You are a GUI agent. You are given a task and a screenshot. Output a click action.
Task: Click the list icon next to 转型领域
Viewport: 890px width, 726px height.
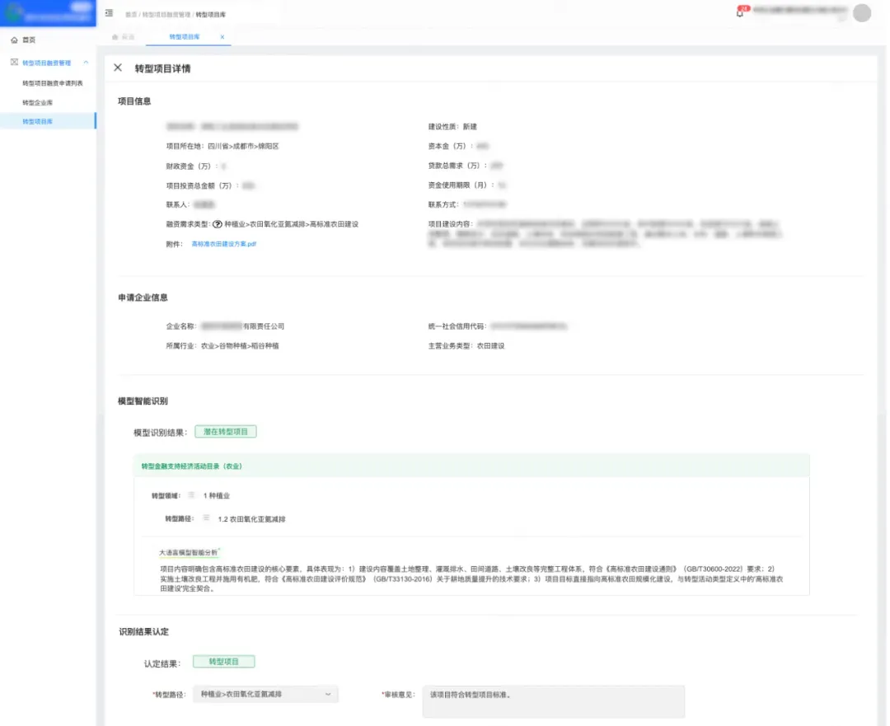tap(192, 495)
